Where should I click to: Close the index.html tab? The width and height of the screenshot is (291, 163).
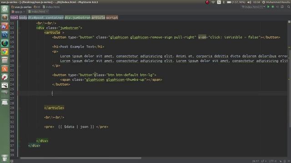pos(47,12)
